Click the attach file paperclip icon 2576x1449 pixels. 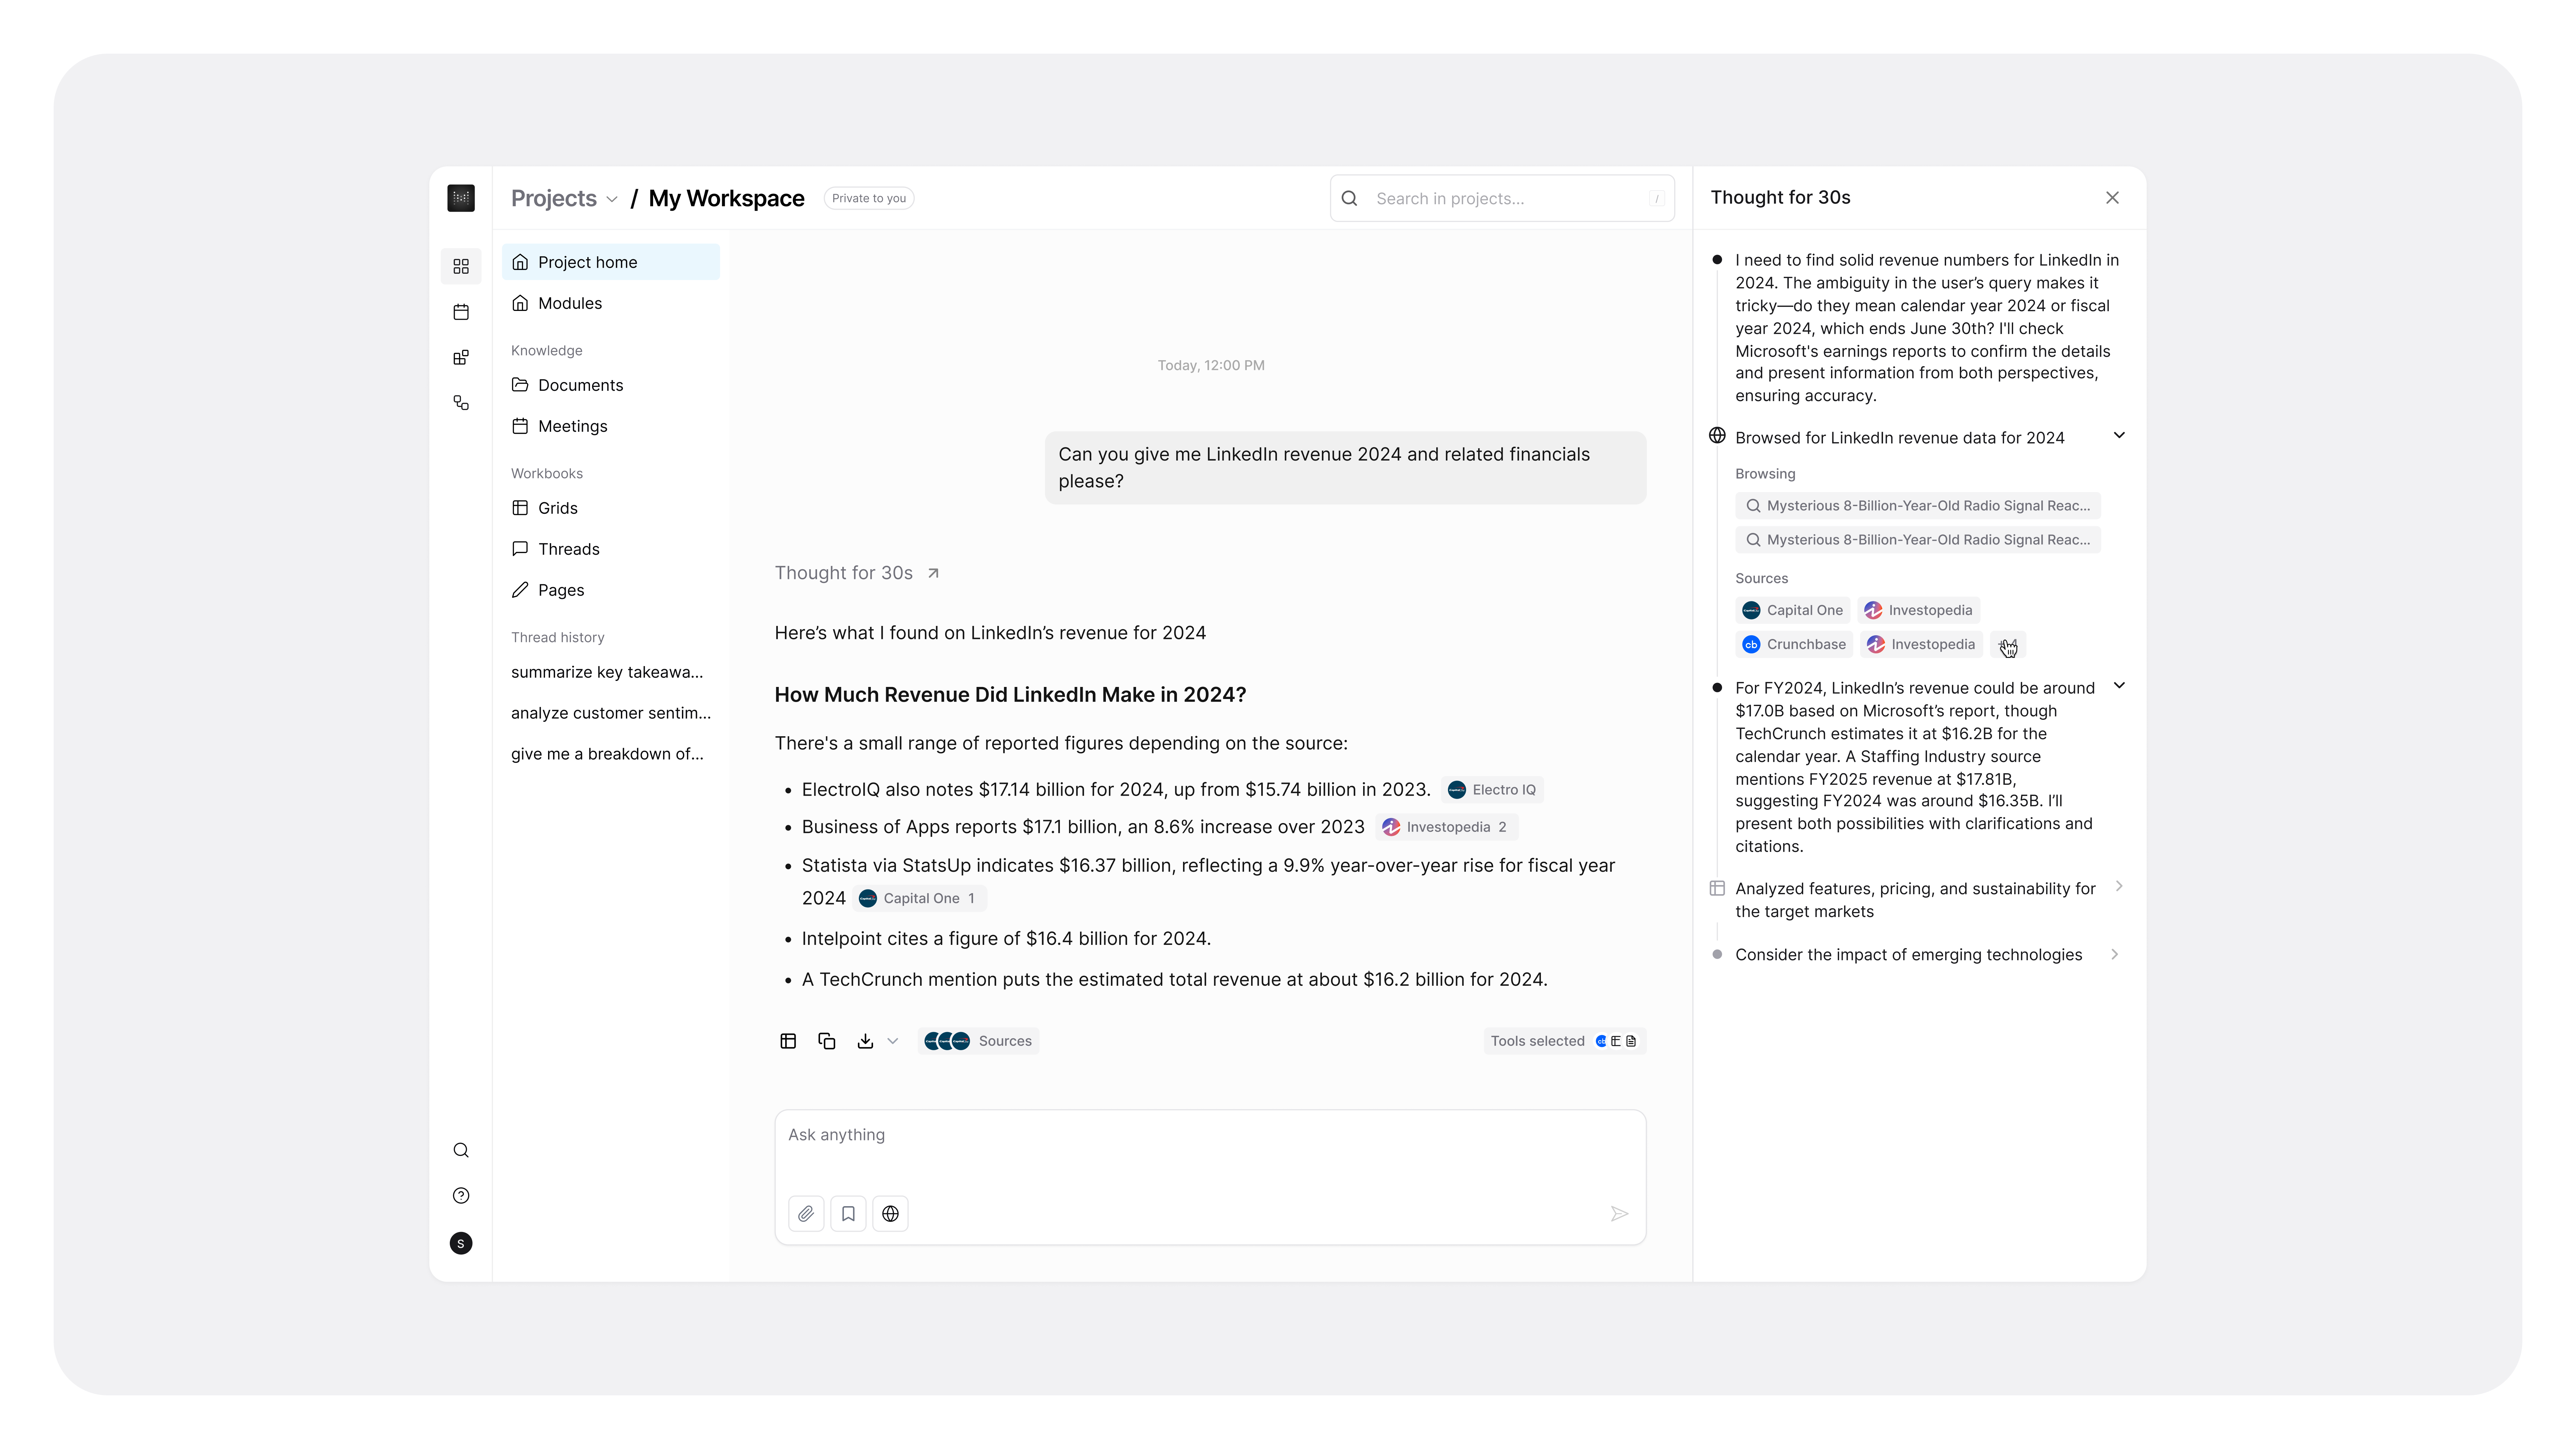[x=806, y=1214]
